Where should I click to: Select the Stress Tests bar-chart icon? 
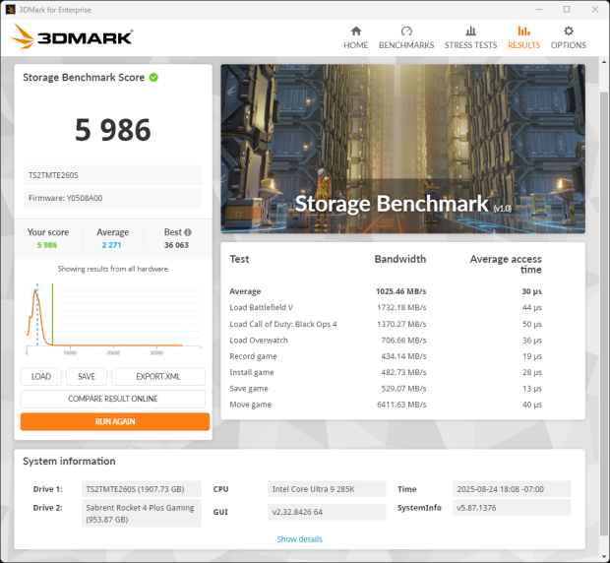[470, 31]
